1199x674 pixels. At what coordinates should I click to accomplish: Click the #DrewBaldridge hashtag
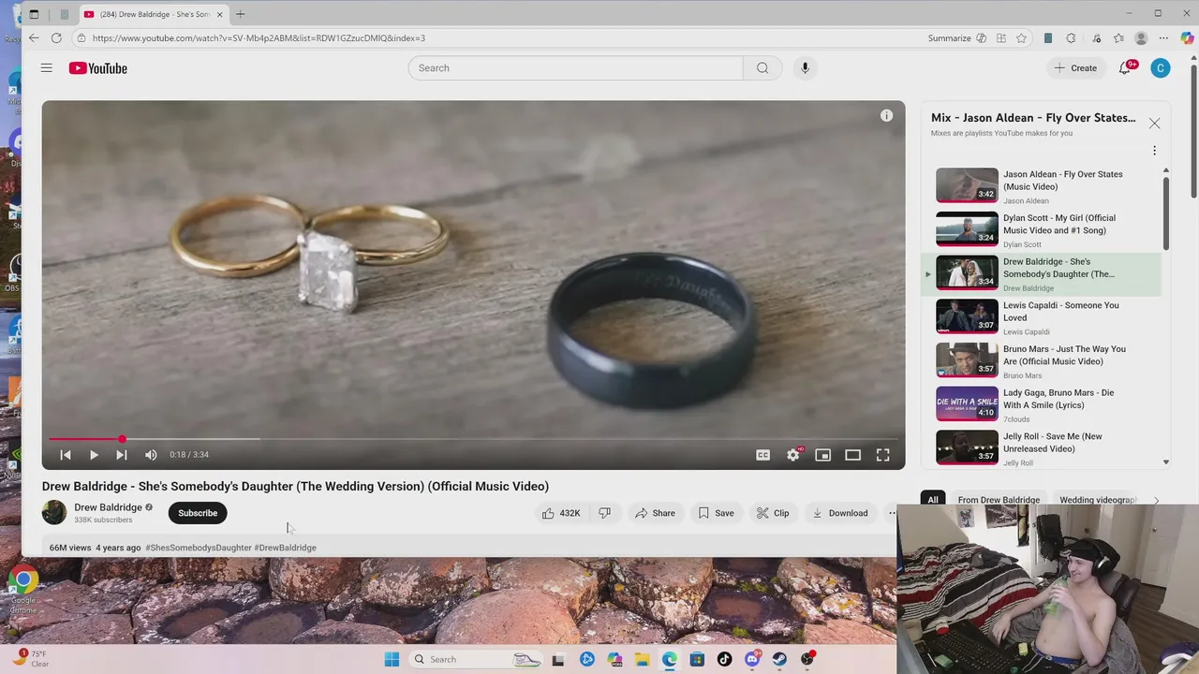(285, 548)
